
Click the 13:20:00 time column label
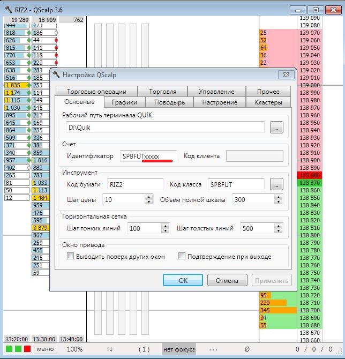[x=17, y=339]
